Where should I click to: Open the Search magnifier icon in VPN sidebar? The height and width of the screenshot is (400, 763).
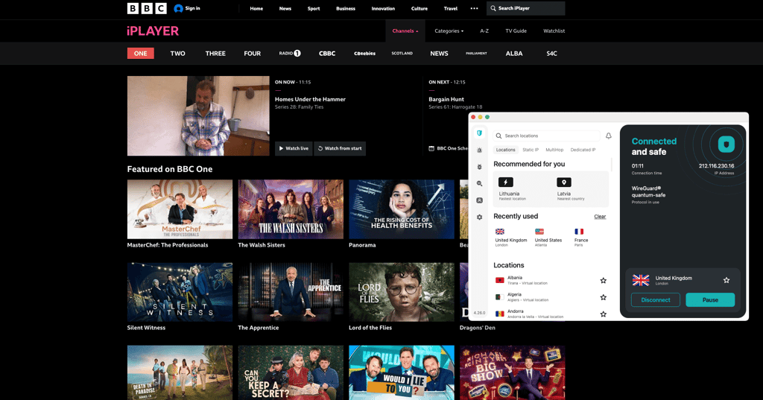(479, 183)
